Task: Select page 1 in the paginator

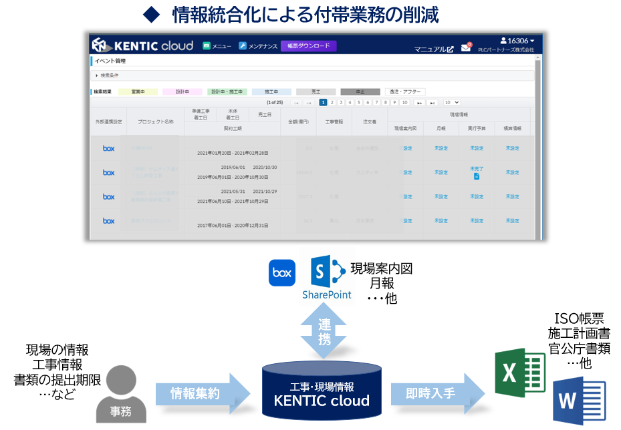Action: (323, 102)
